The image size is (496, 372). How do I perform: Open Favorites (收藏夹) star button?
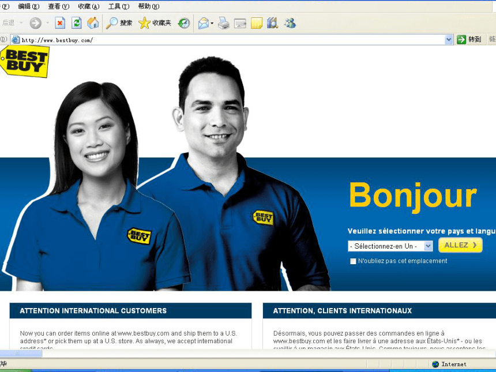(155, 22)
